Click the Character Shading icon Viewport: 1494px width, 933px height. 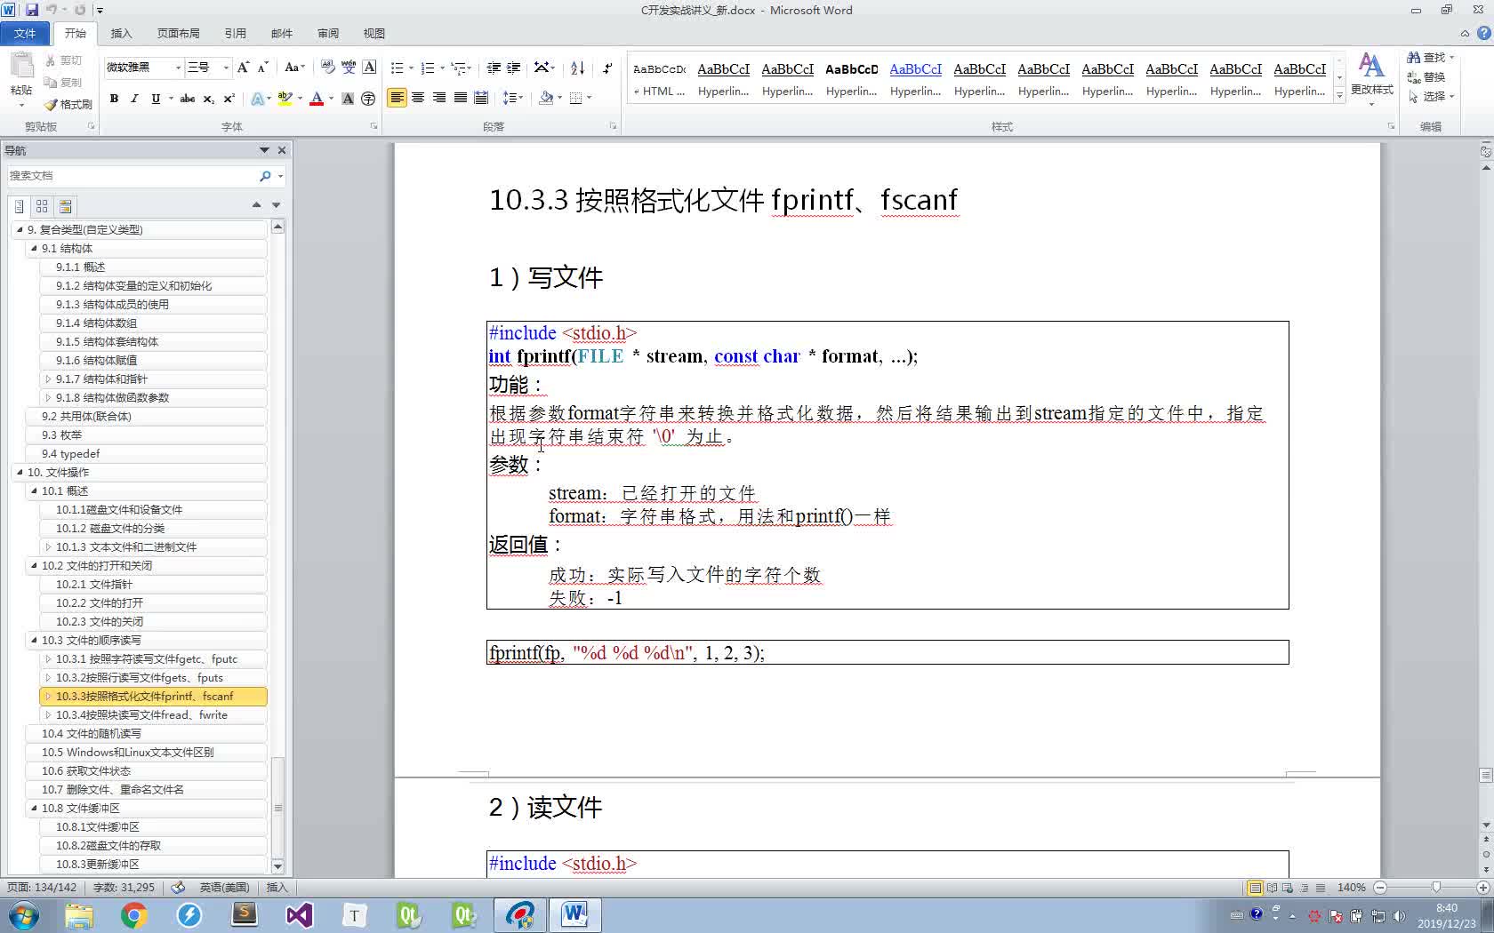click(348, 99)
